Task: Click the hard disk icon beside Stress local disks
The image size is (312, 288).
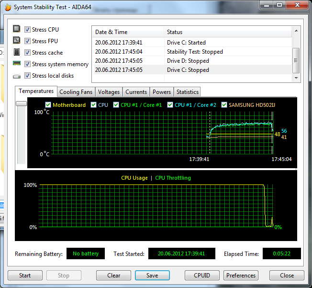Action: [17, 76]
